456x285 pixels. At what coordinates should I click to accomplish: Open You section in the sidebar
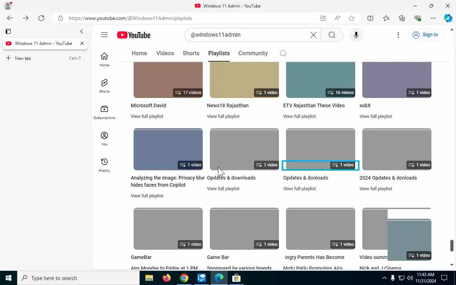[104, 139]
